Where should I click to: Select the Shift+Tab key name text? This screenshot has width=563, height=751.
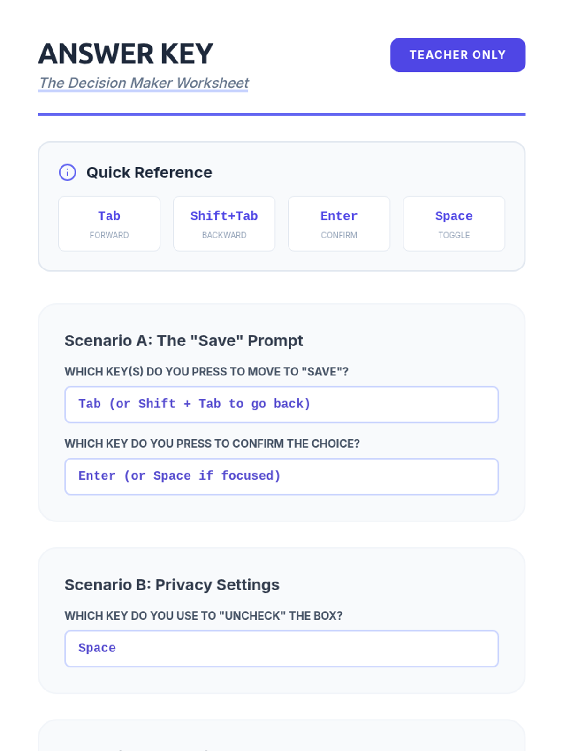click(224, 216)
